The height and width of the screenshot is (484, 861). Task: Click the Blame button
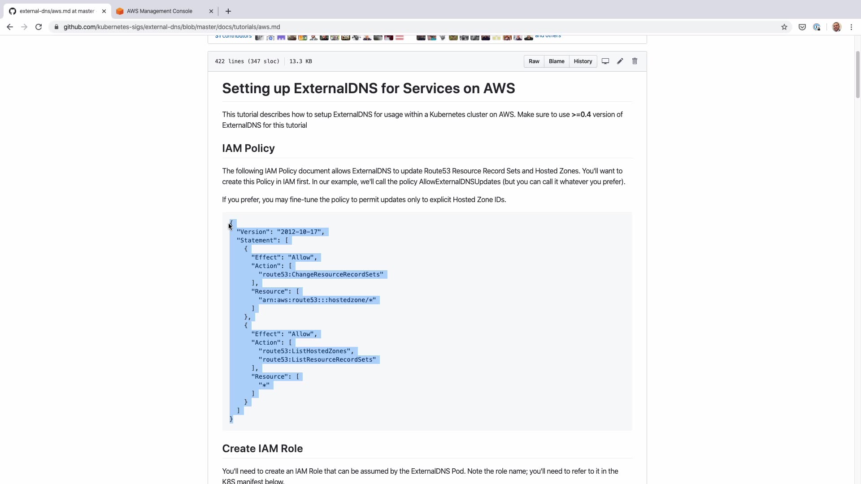557,61
